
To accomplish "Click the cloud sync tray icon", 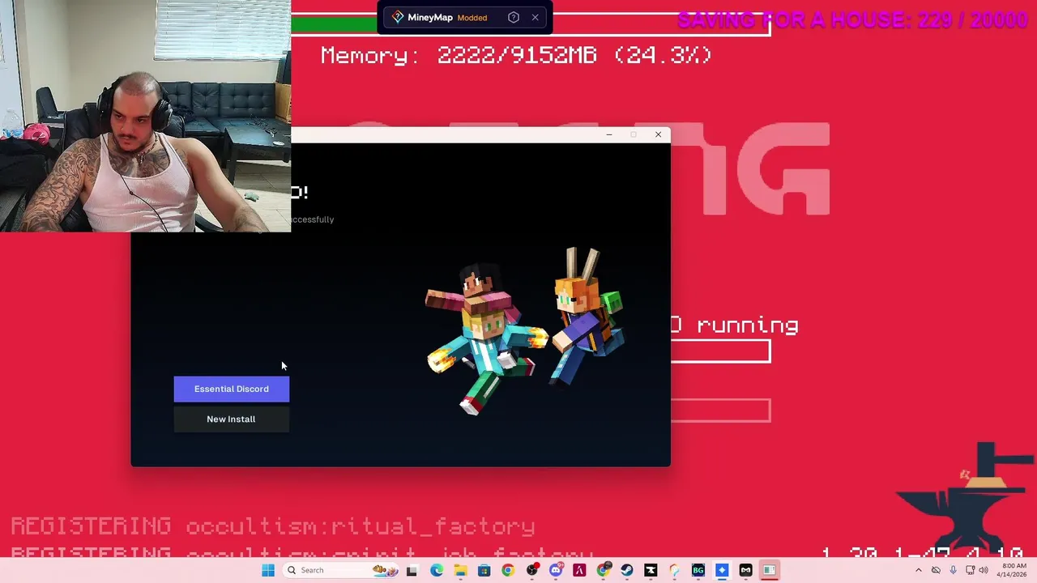I will [x=936, y=570].
